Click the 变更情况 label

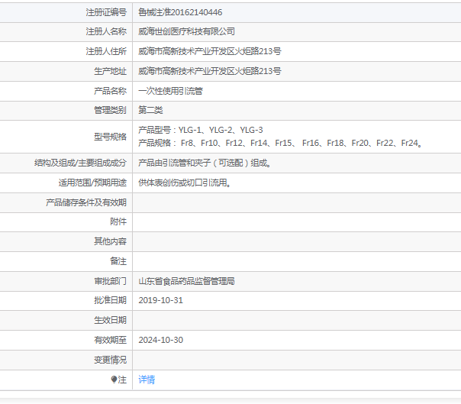pyautogui.click(x=110, y=360)
